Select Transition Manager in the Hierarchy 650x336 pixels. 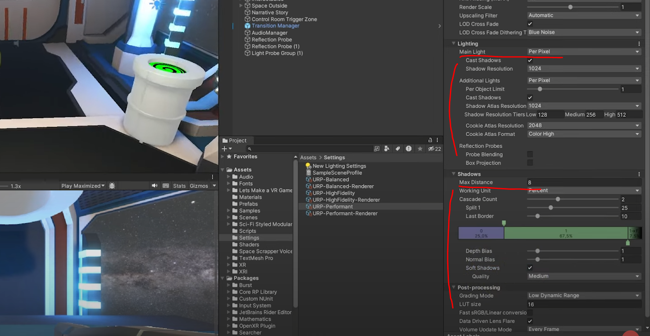[x=275, y=26]
